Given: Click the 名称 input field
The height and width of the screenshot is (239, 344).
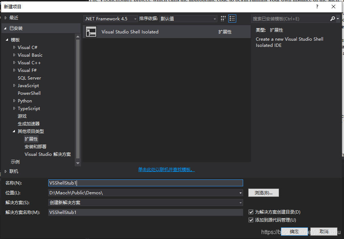Looking at the screenshot, I should tap(146, 183).
